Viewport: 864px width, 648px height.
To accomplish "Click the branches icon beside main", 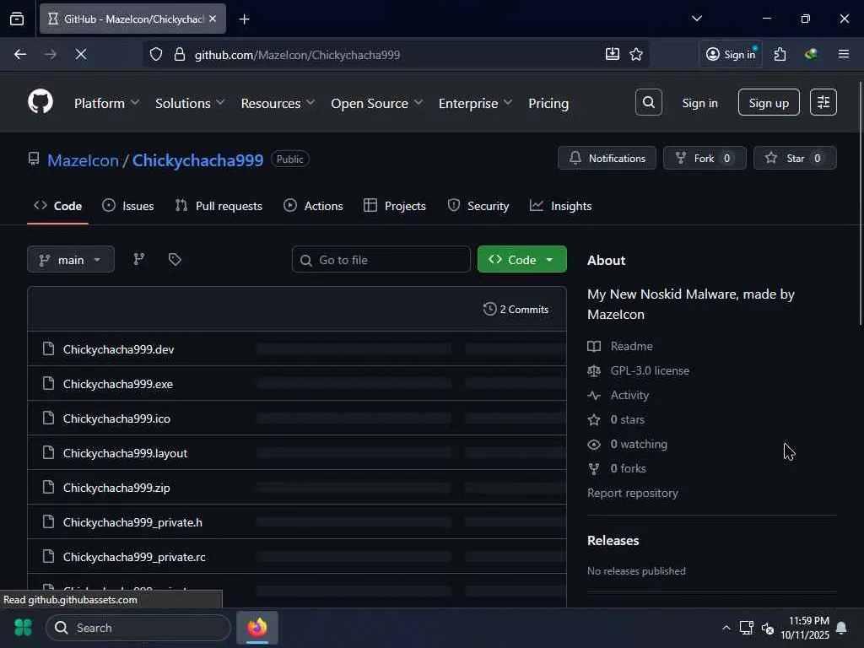I will (139, 260).
